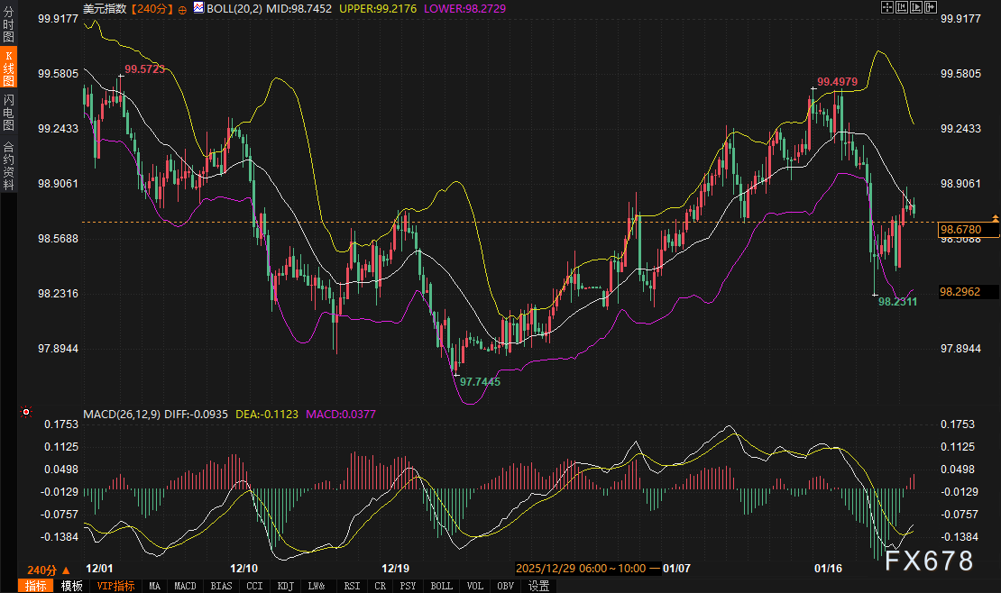Image resolution: width=1001 pixels, height=593 pixels.
Task: Open the 设置 settings option
Action: (x=538, y=585)
